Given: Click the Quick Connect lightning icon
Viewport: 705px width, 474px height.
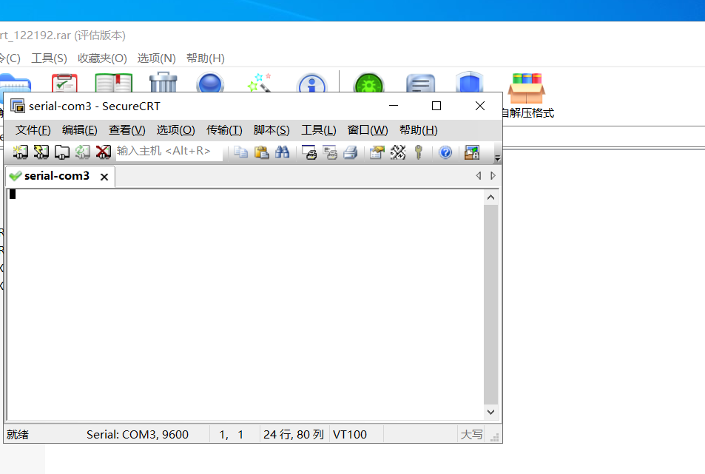Looking at the screenshot, I should (x=41, y=152).
